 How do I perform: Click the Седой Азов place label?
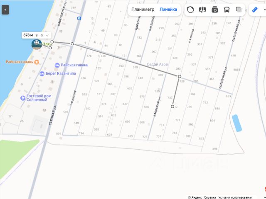coord(157,64)
